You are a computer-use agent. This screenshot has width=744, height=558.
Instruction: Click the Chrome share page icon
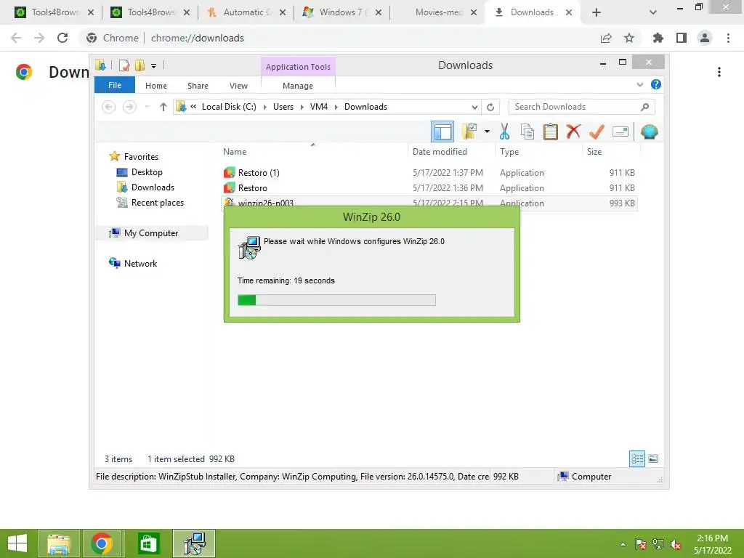point(606,38)
